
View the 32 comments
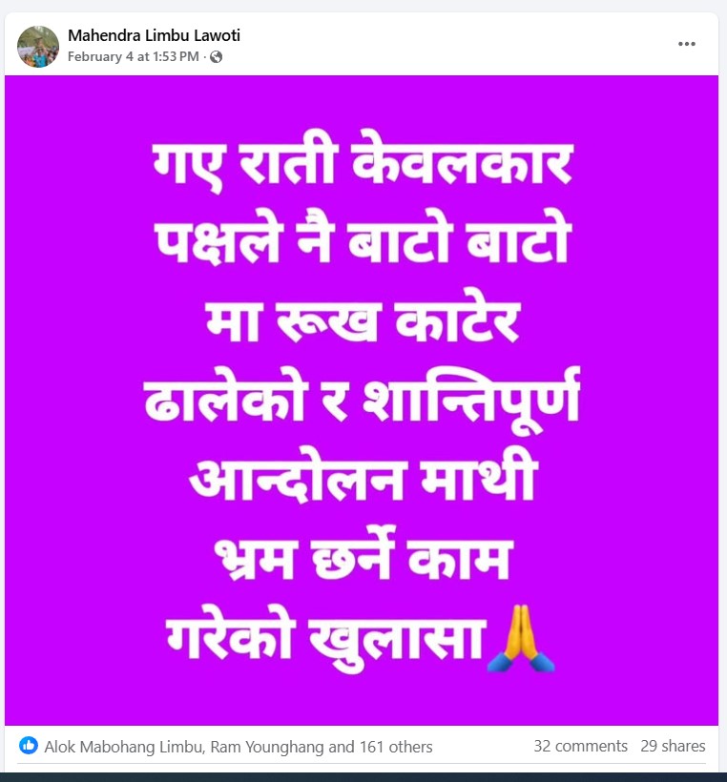580,746
